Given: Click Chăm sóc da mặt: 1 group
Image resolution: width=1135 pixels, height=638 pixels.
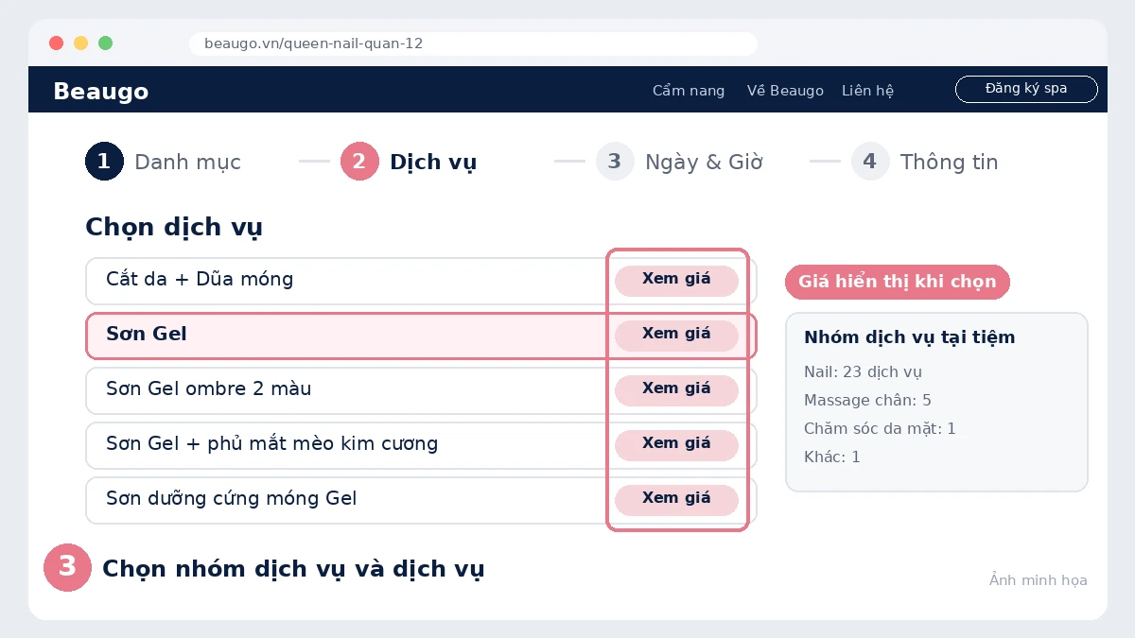Looking at the screenshot, I should point(880,429).
